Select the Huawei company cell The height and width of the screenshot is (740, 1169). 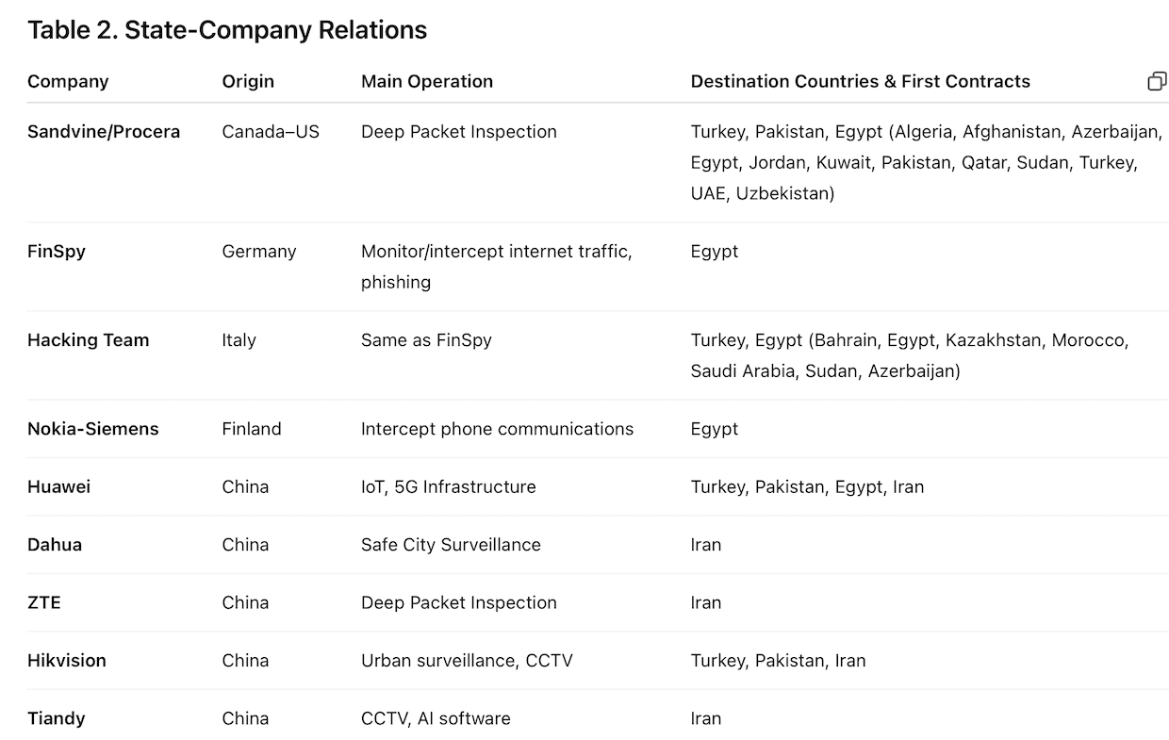coord(59,487)
